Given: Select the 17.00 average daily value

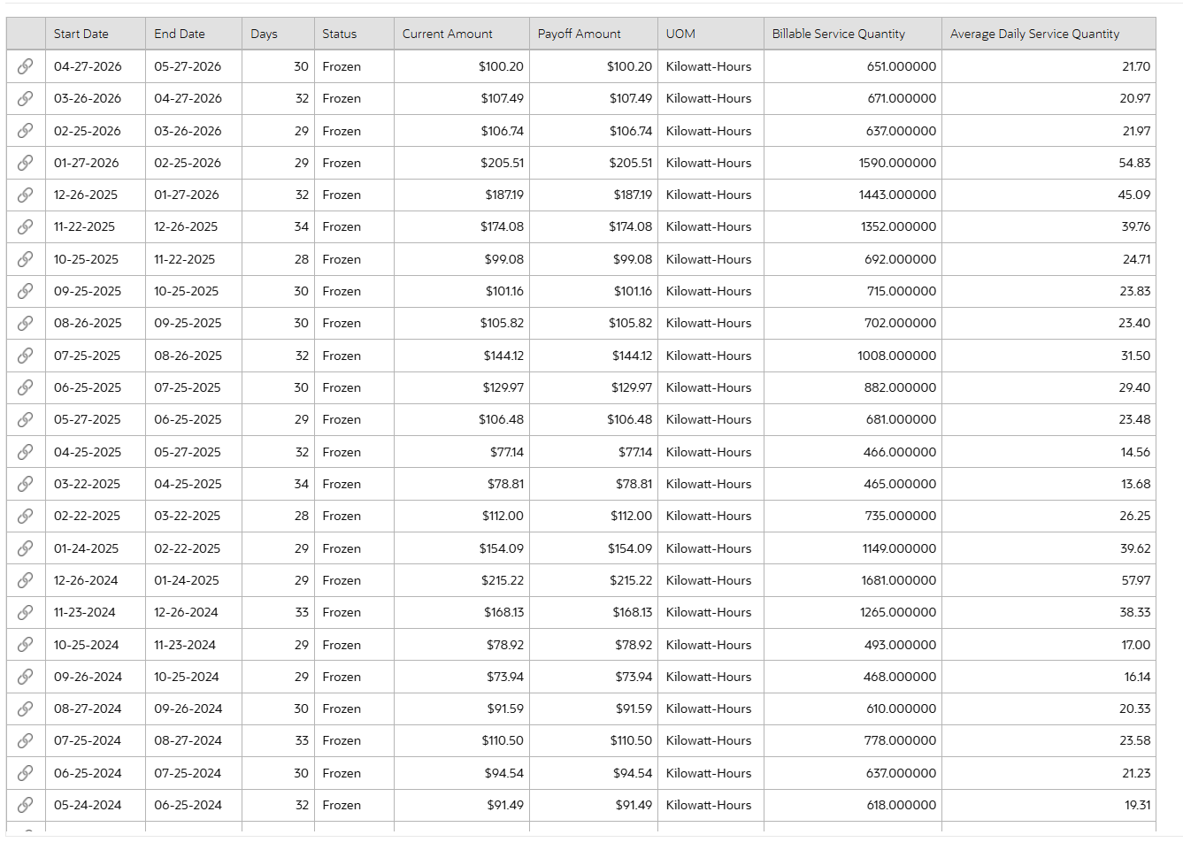Looking at the screenshot, I should [1136, 645].
